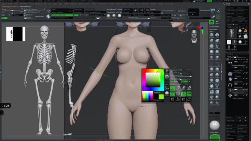This screenshot has height=141, width=251.
Task: Open the Groups By Normals options arrow
Action: pos(105,15)
